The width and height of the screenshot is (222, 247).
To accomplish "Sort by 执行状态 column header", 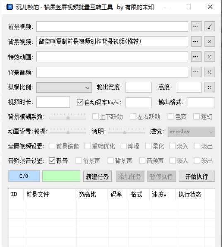I will click(190, 194).
